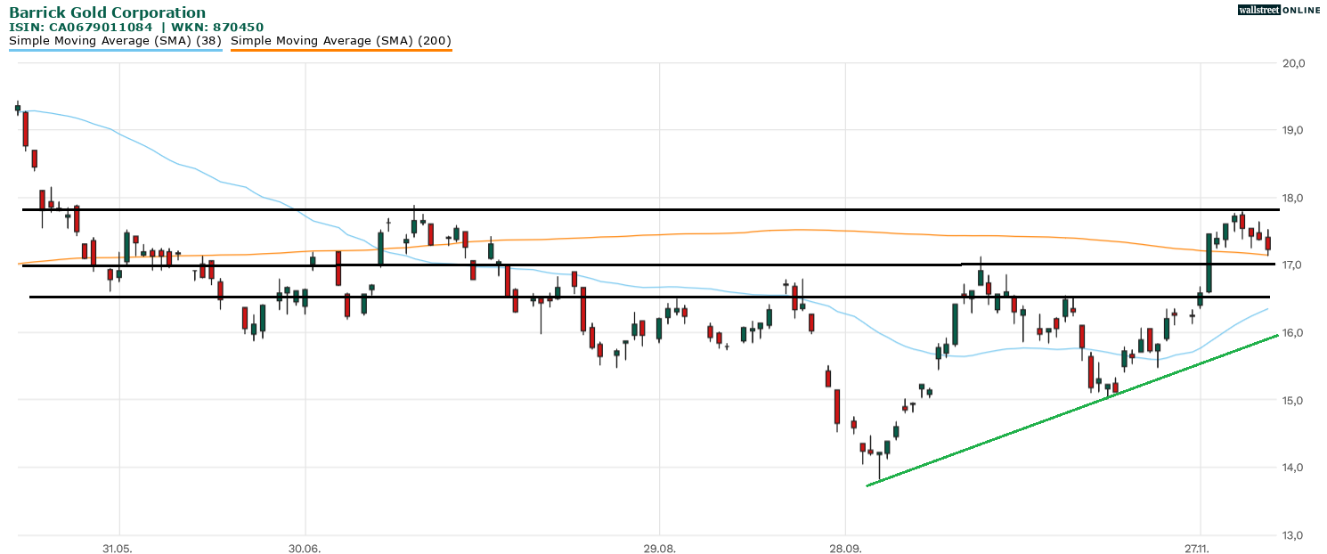Select the 27.11. date label
This screenshot has height=554, width=1327.
click(1200, 548)
